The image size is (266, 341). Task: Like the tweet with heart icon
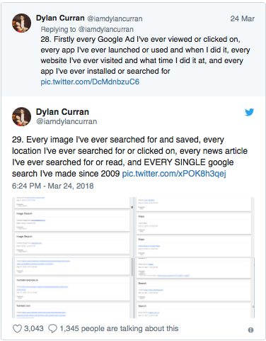[17, 329]
